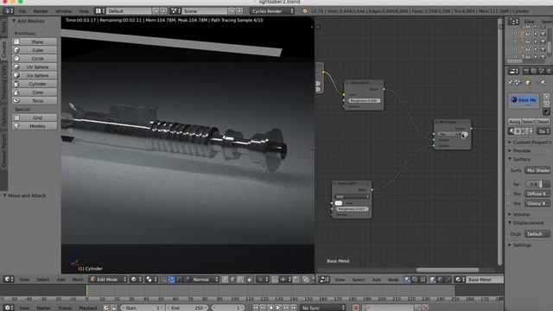553x311 pixels.
Task: Click the Glossy BSDF node color swatch
Action: [x=339, y=203]
